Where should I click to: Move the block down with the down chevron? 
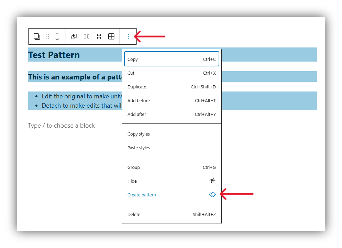[57, 39]
